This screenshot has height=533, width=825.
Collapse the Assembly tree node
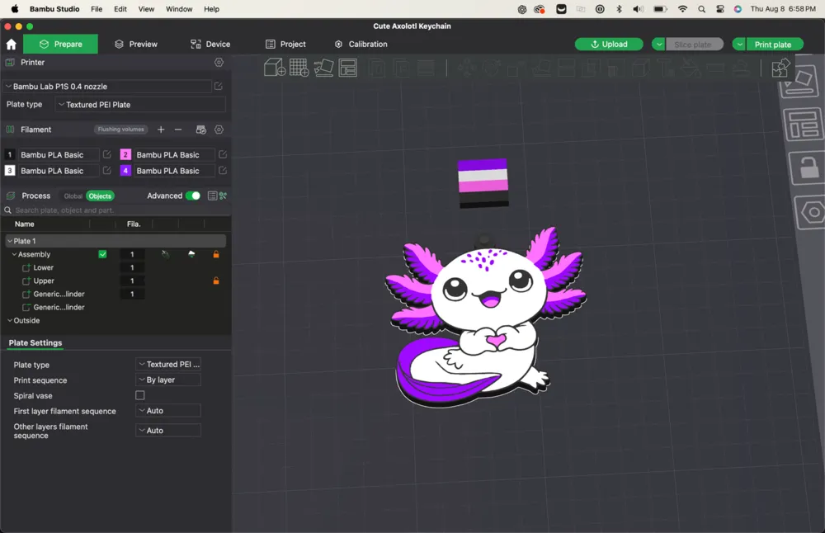14,254
